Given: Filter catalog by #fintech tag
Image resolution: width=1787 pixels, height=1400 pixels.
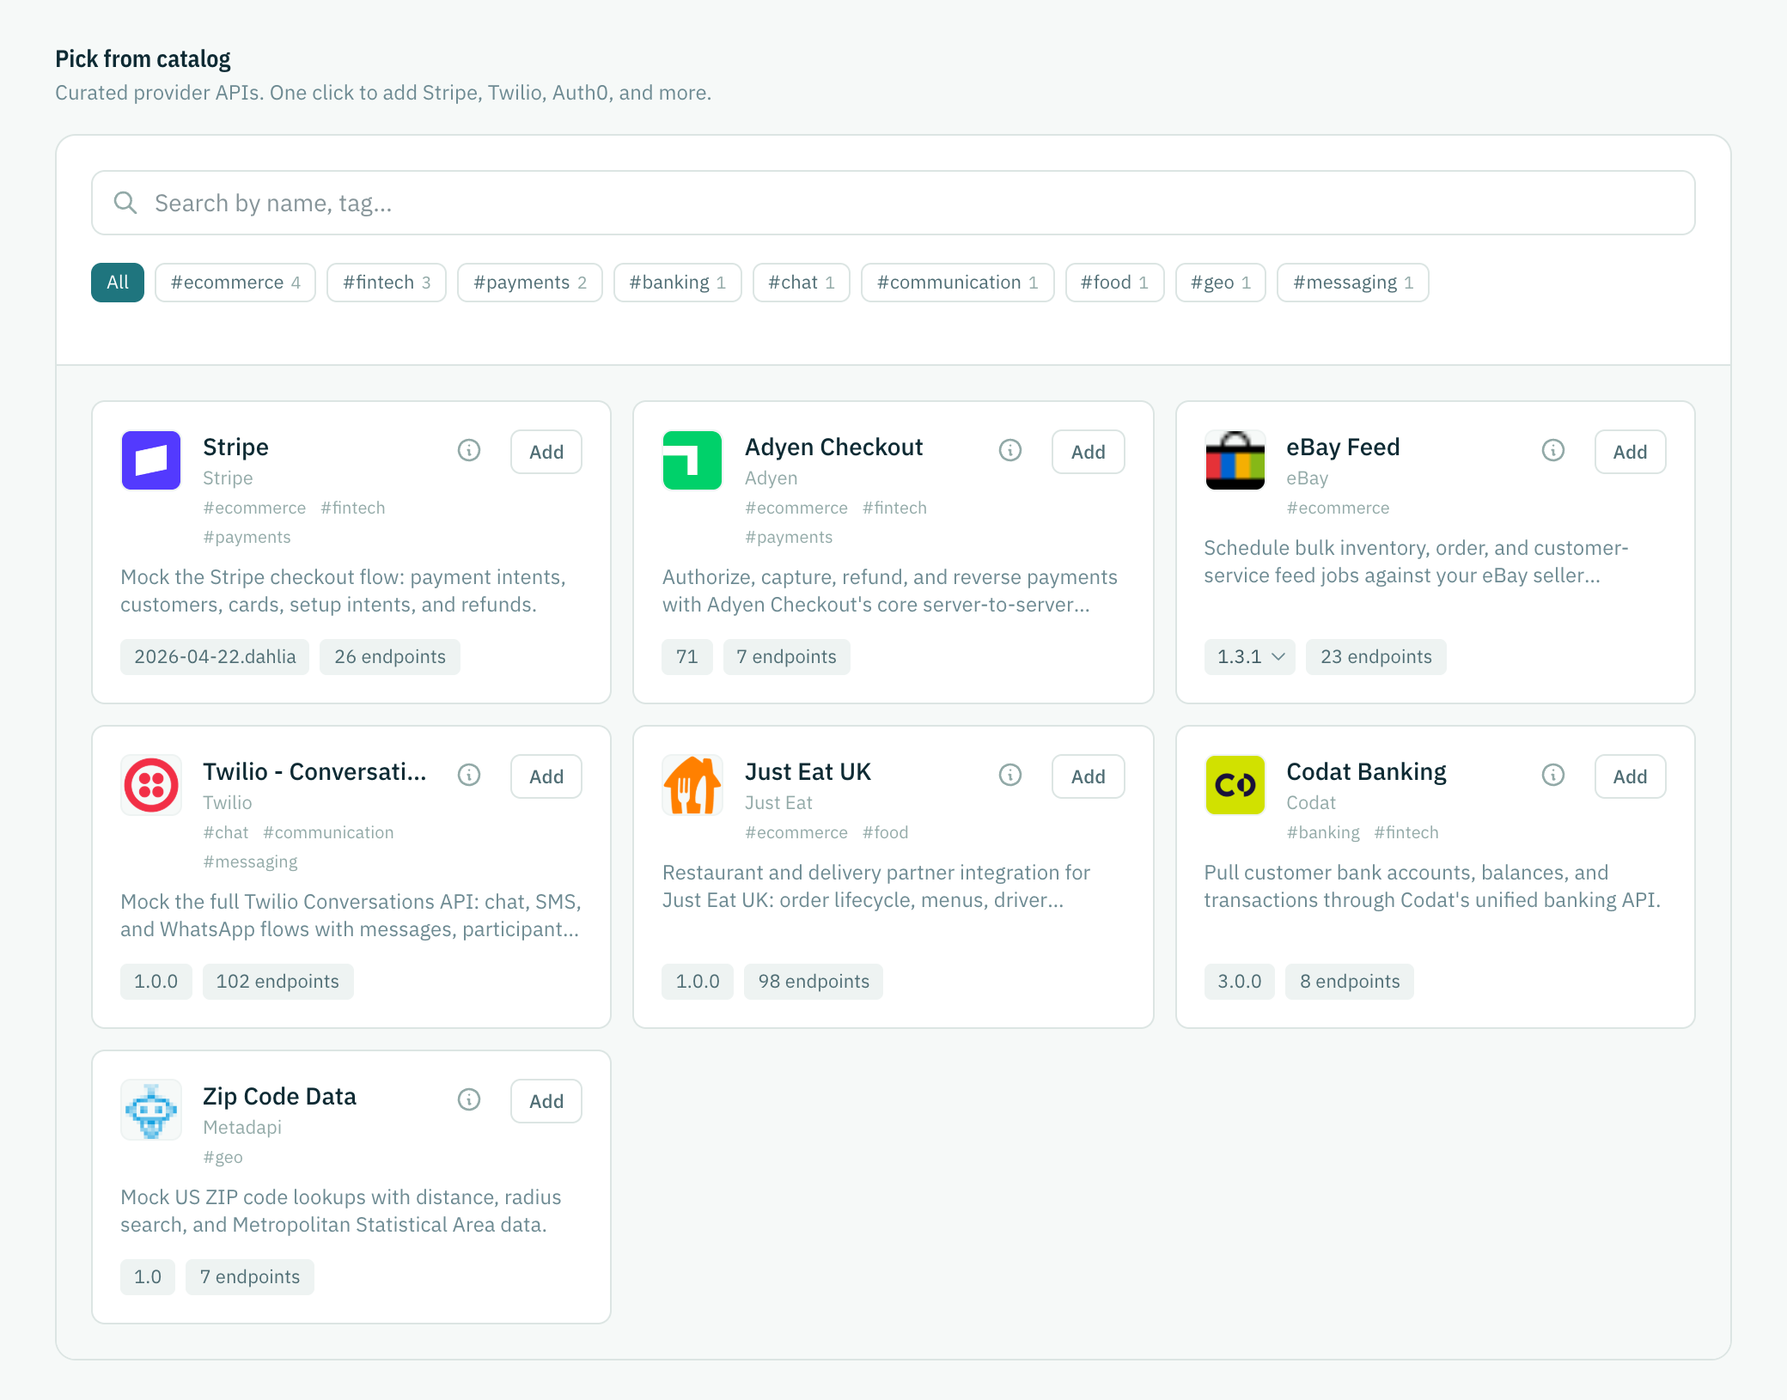Looking at the screenshot, I should point(387,283).
